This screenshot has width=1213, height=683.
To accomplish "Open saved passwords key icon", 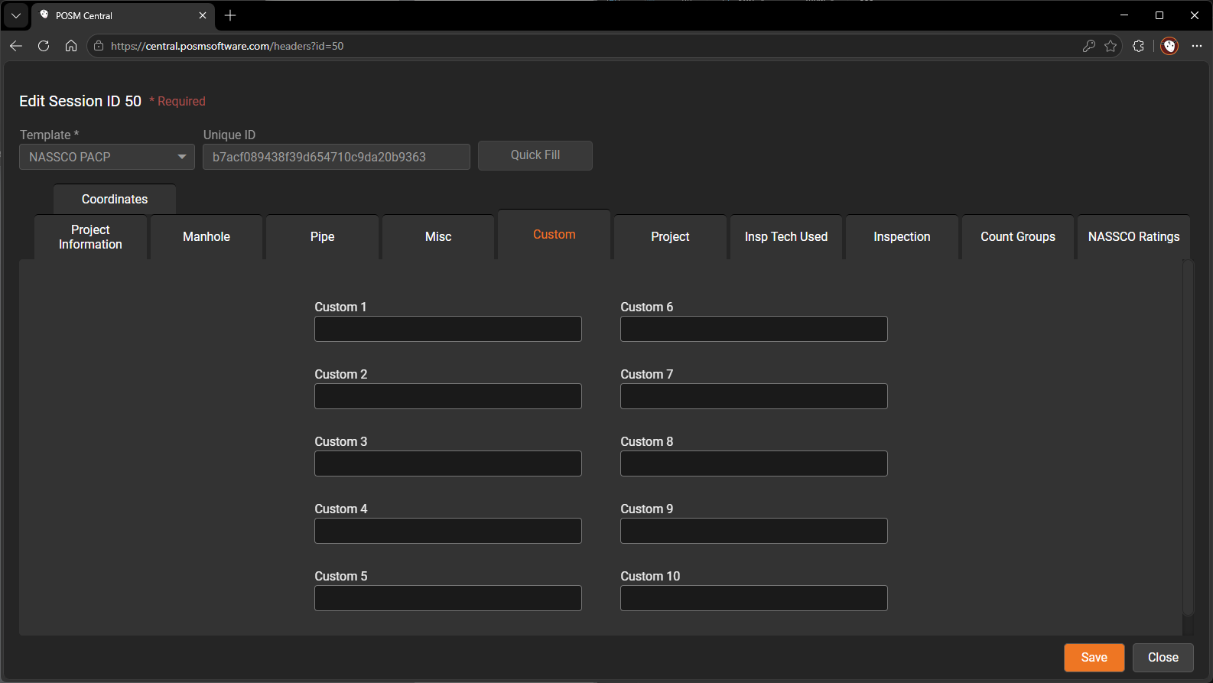I will (x=1089, y=46).
